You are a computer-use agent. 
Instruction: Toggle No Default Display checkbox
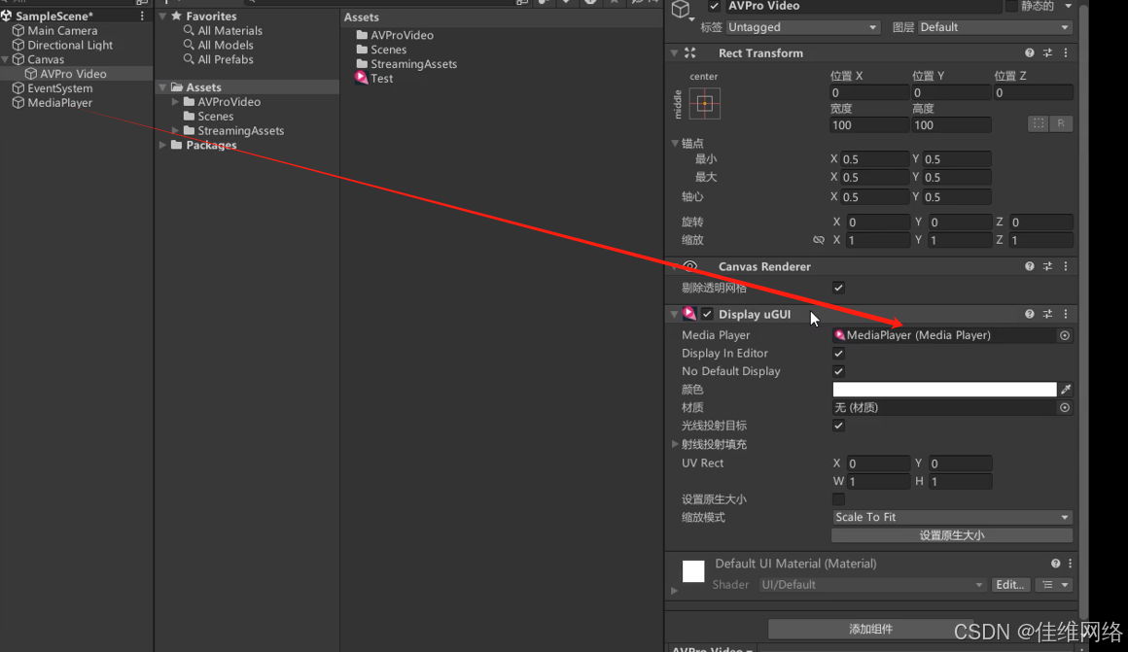(x=838, y=371)
